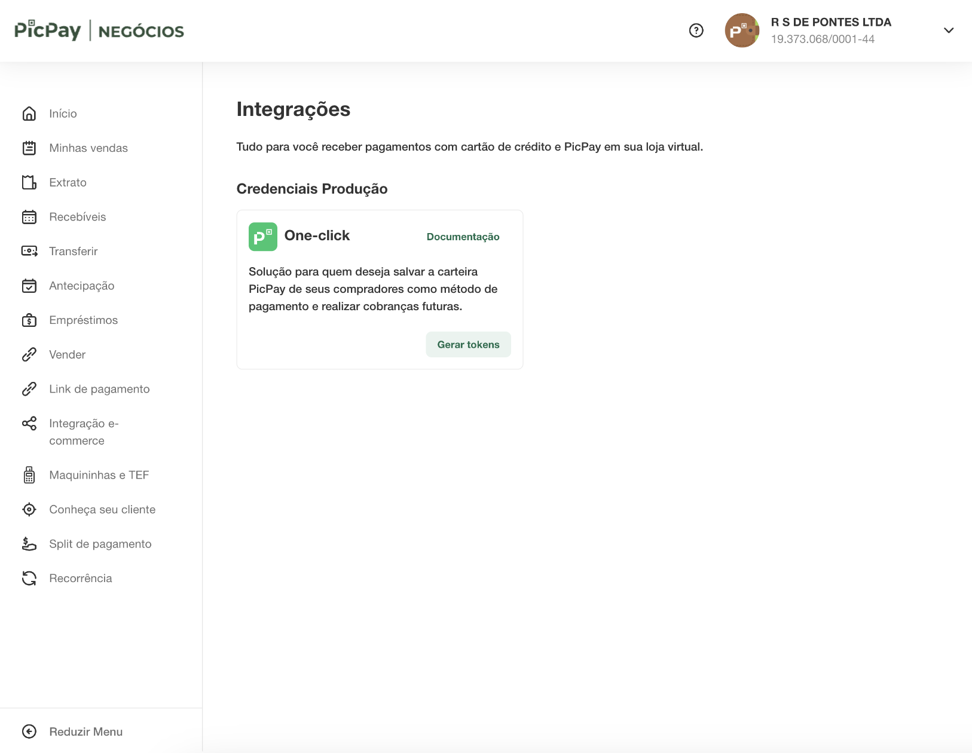The image size is (972, 753).
Task: Click the Conheça seu cliente target icon
Action: [29, 510]
